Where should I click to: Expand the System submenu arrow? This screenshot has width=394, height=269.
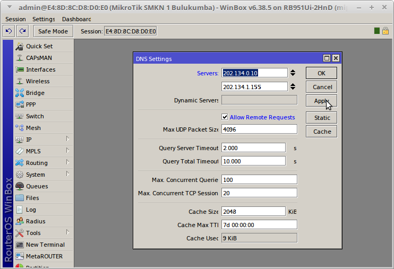(67, 173)
